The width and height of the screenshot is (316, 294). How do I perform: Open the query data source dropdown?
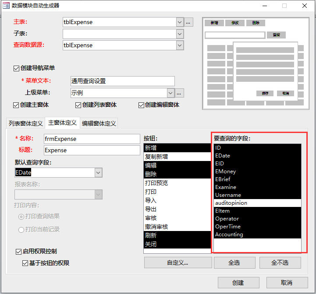coord(180,45)
